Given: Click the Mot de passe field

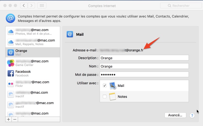Looking at the screenshot, I should [144, 75].
